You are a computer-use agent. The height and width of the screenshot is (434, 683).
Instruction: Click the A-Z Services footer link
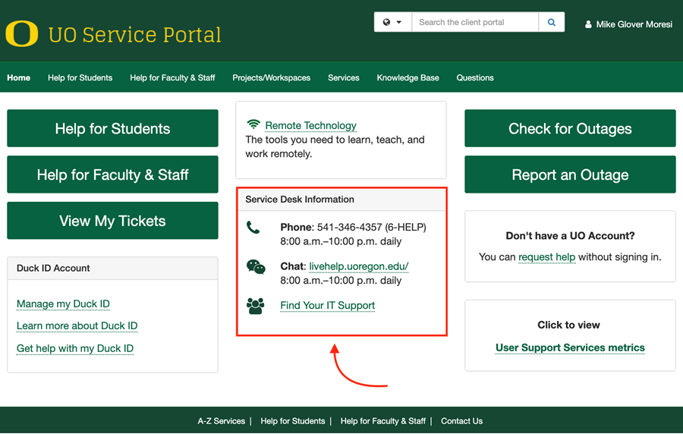click(222, 421)
